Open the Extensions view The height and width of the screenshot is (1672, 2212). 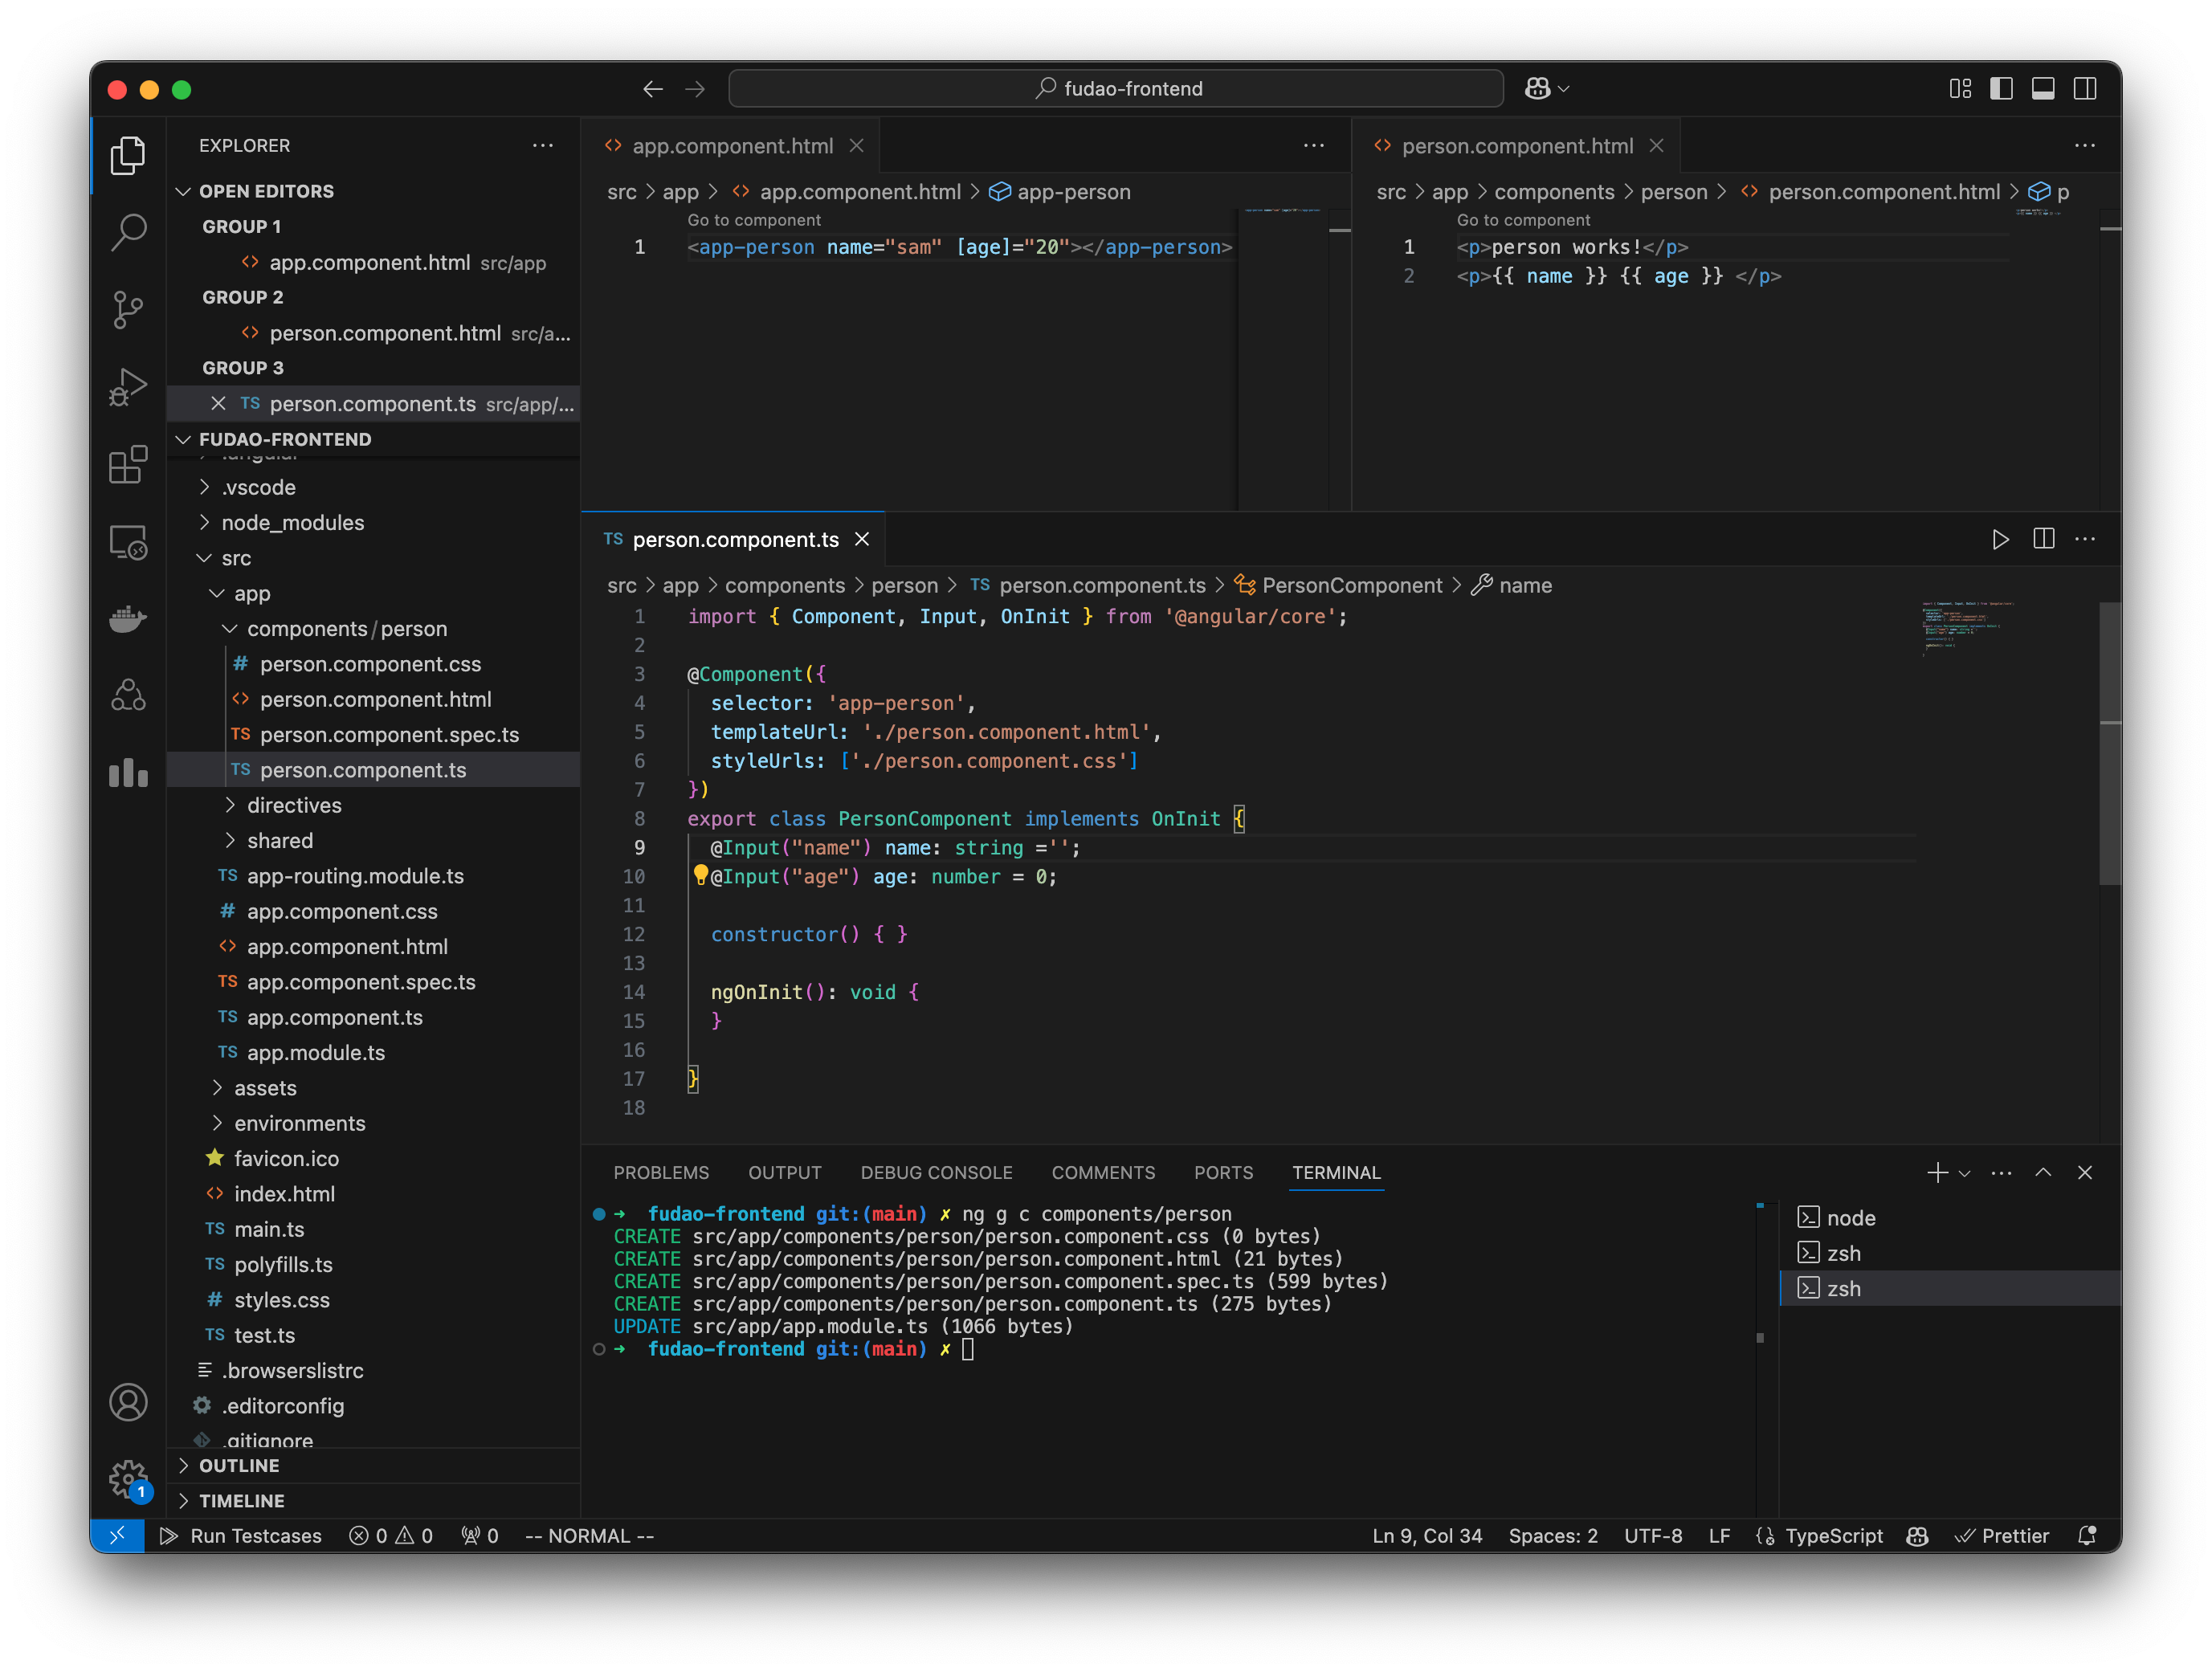pos(128,464)
